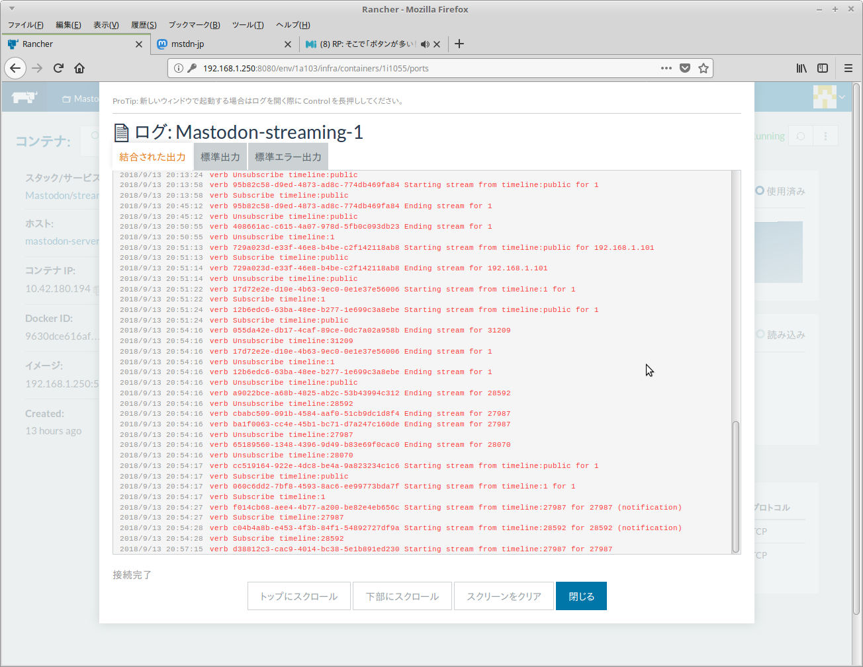Open a new browser tab
The width and height of the screenshot is (863, 667).
point(459,44)
